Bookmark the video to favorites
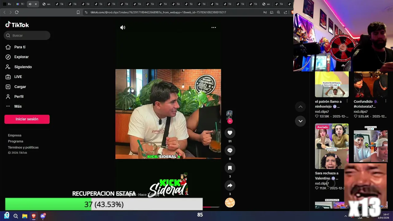This screenshot has width=393, height=221. (230, 168)
